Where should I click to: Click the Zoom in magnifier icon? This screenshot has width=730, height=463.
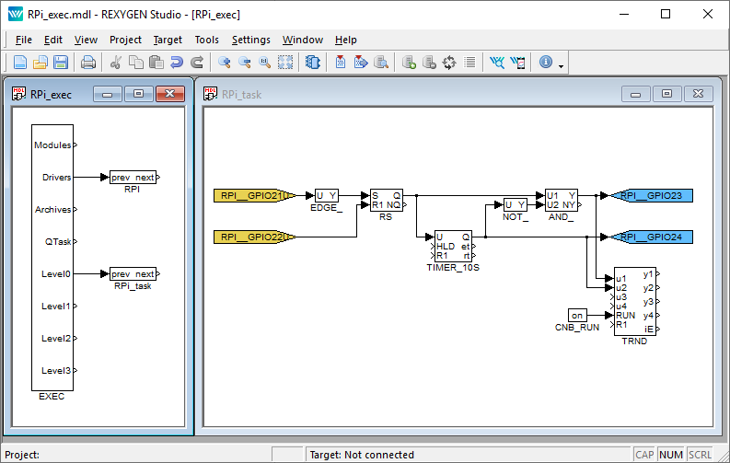coord(225,63)
